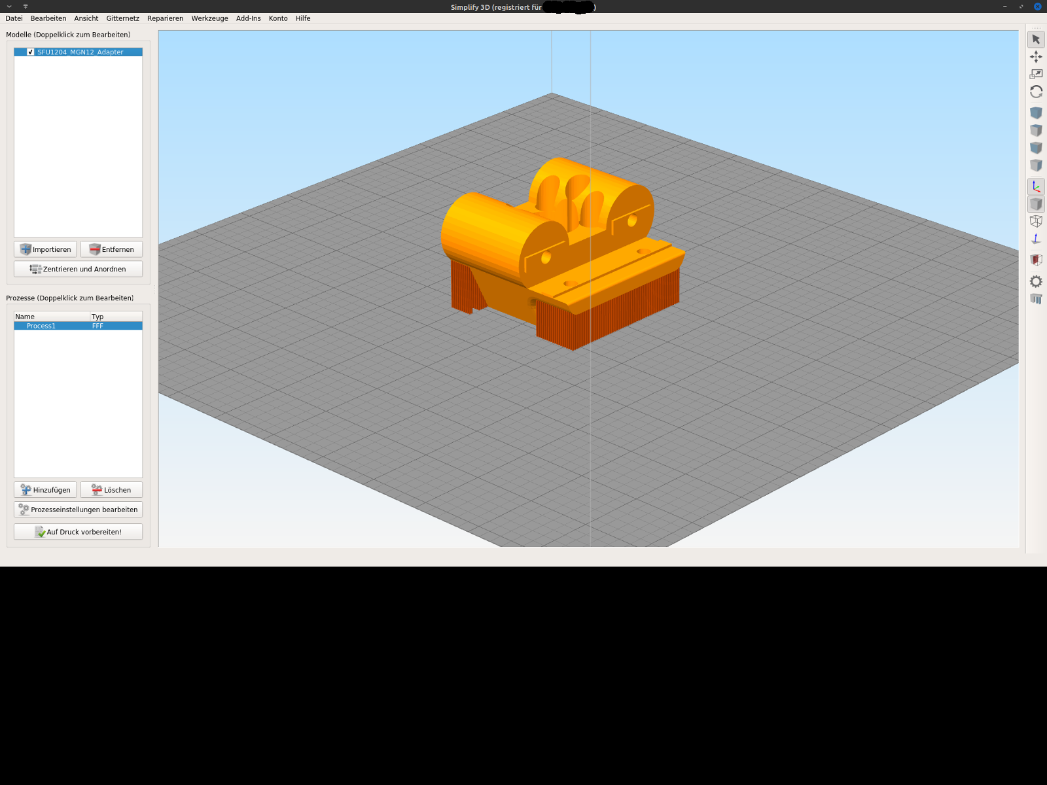Image resolution: width=1047 pixels, height=785 pixels.
Task: Switch to the side-highlighted cube view
Action: tap(1036, 166)
